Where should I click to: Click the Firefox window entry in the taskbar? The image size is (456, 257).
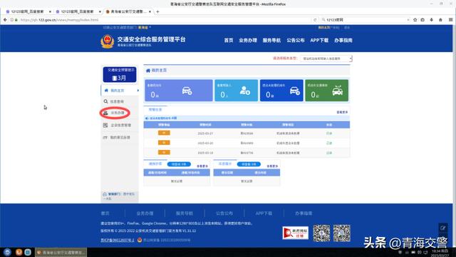coord(61,252)
